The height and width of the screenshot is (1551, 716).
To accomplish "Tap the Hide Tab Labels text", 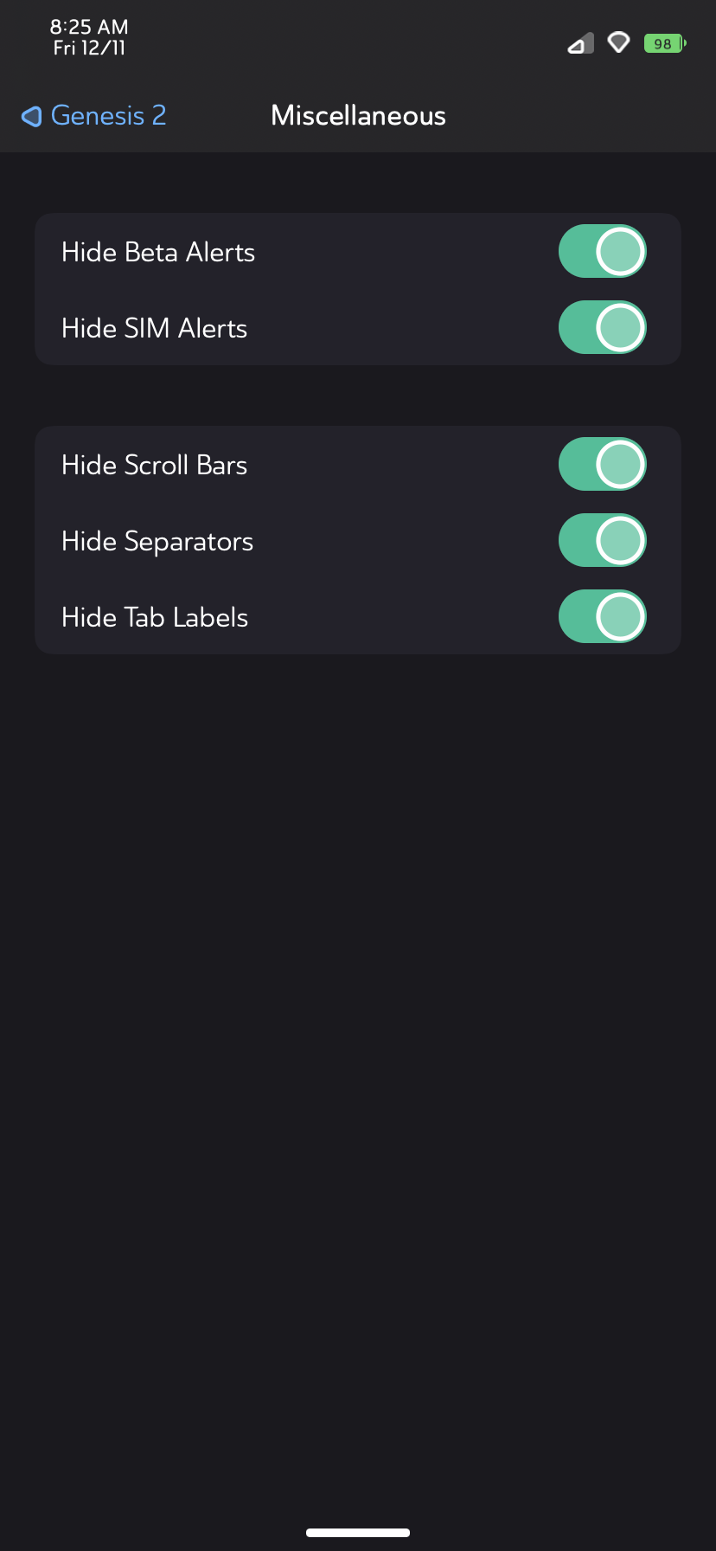I will pos(155,617).
